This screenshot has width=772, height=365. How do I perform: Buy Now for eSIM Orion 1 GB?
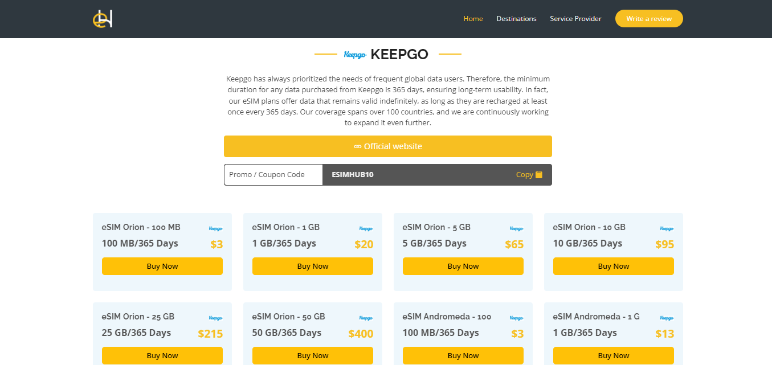pos(313,266)
